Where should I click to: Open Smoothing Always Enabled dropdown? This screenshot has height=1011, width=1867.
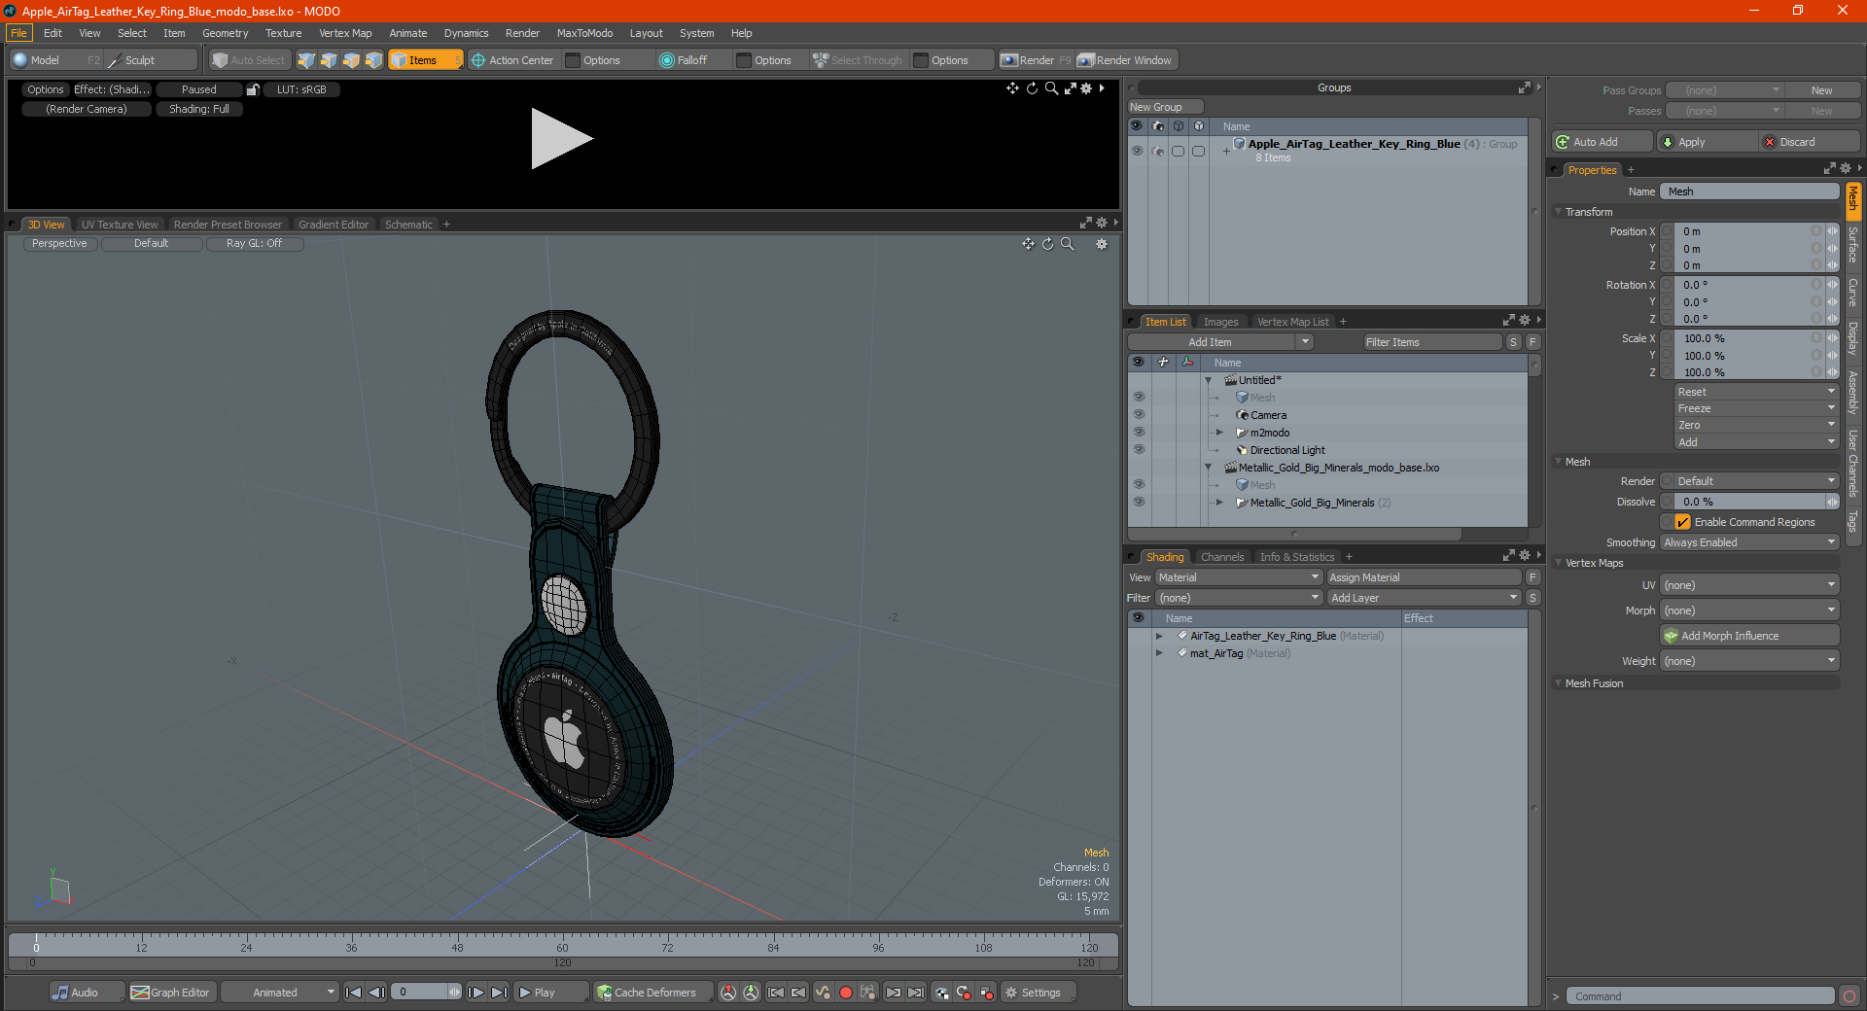coord(1749,542)
